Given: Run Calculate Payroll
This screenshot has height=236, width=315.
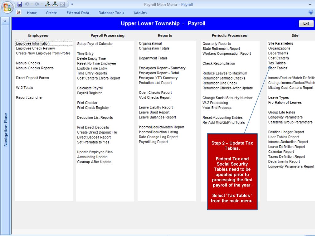Looking at the screenshot, I should point(90,88).
